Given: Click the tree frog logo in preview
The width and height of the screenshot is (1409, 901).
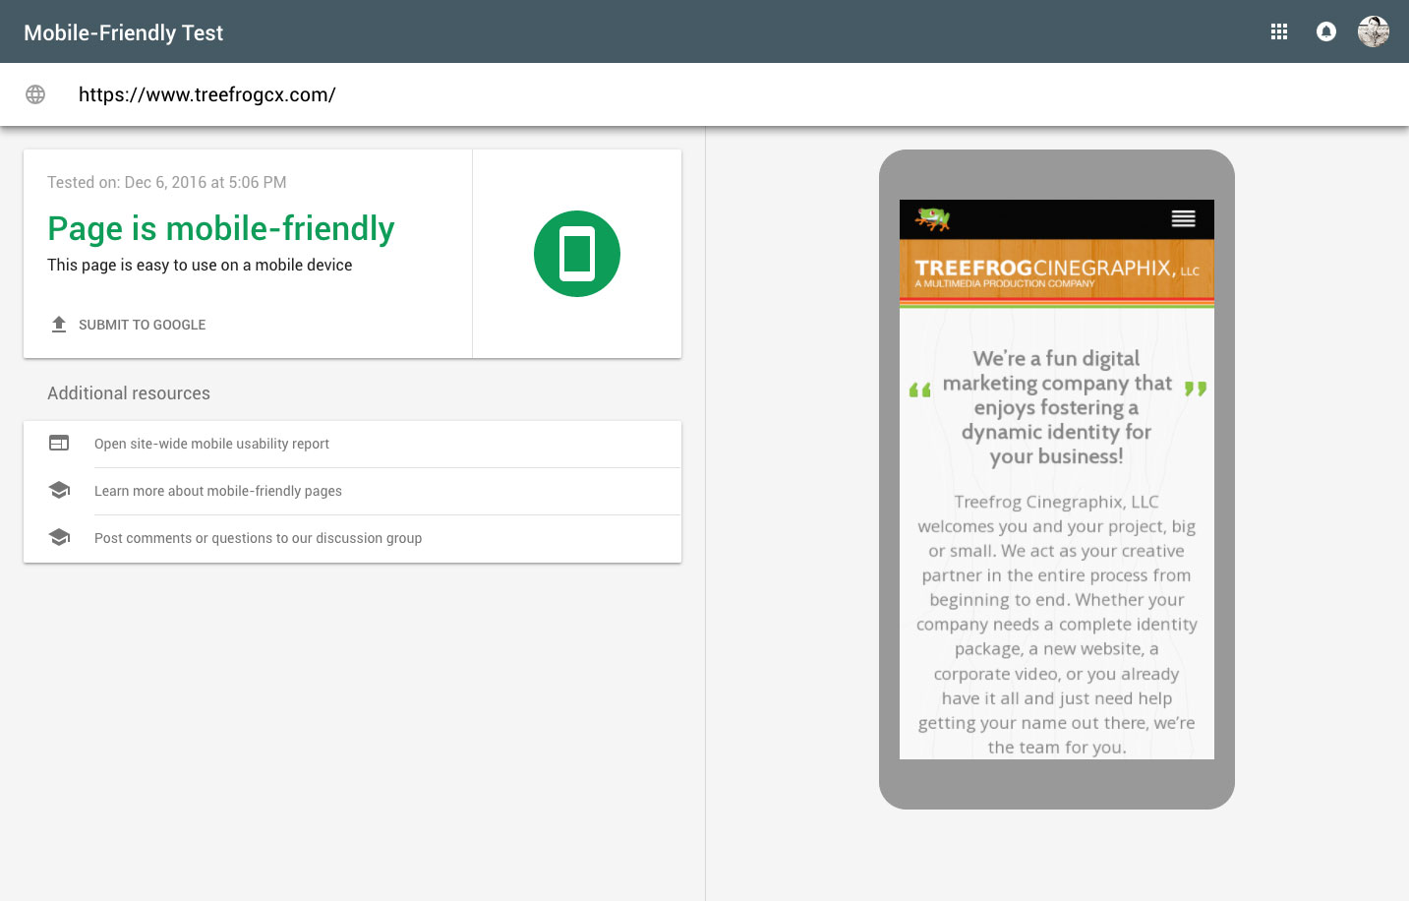Looking at the screenshot, I should (933, 218).
